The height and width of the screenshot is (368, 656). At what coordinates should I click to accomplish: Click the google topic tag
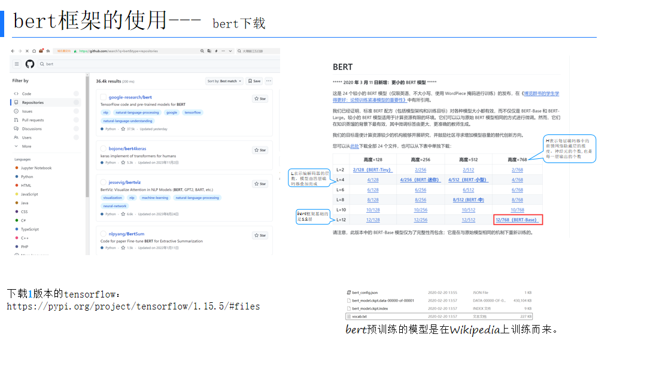(x=172, y=112)
